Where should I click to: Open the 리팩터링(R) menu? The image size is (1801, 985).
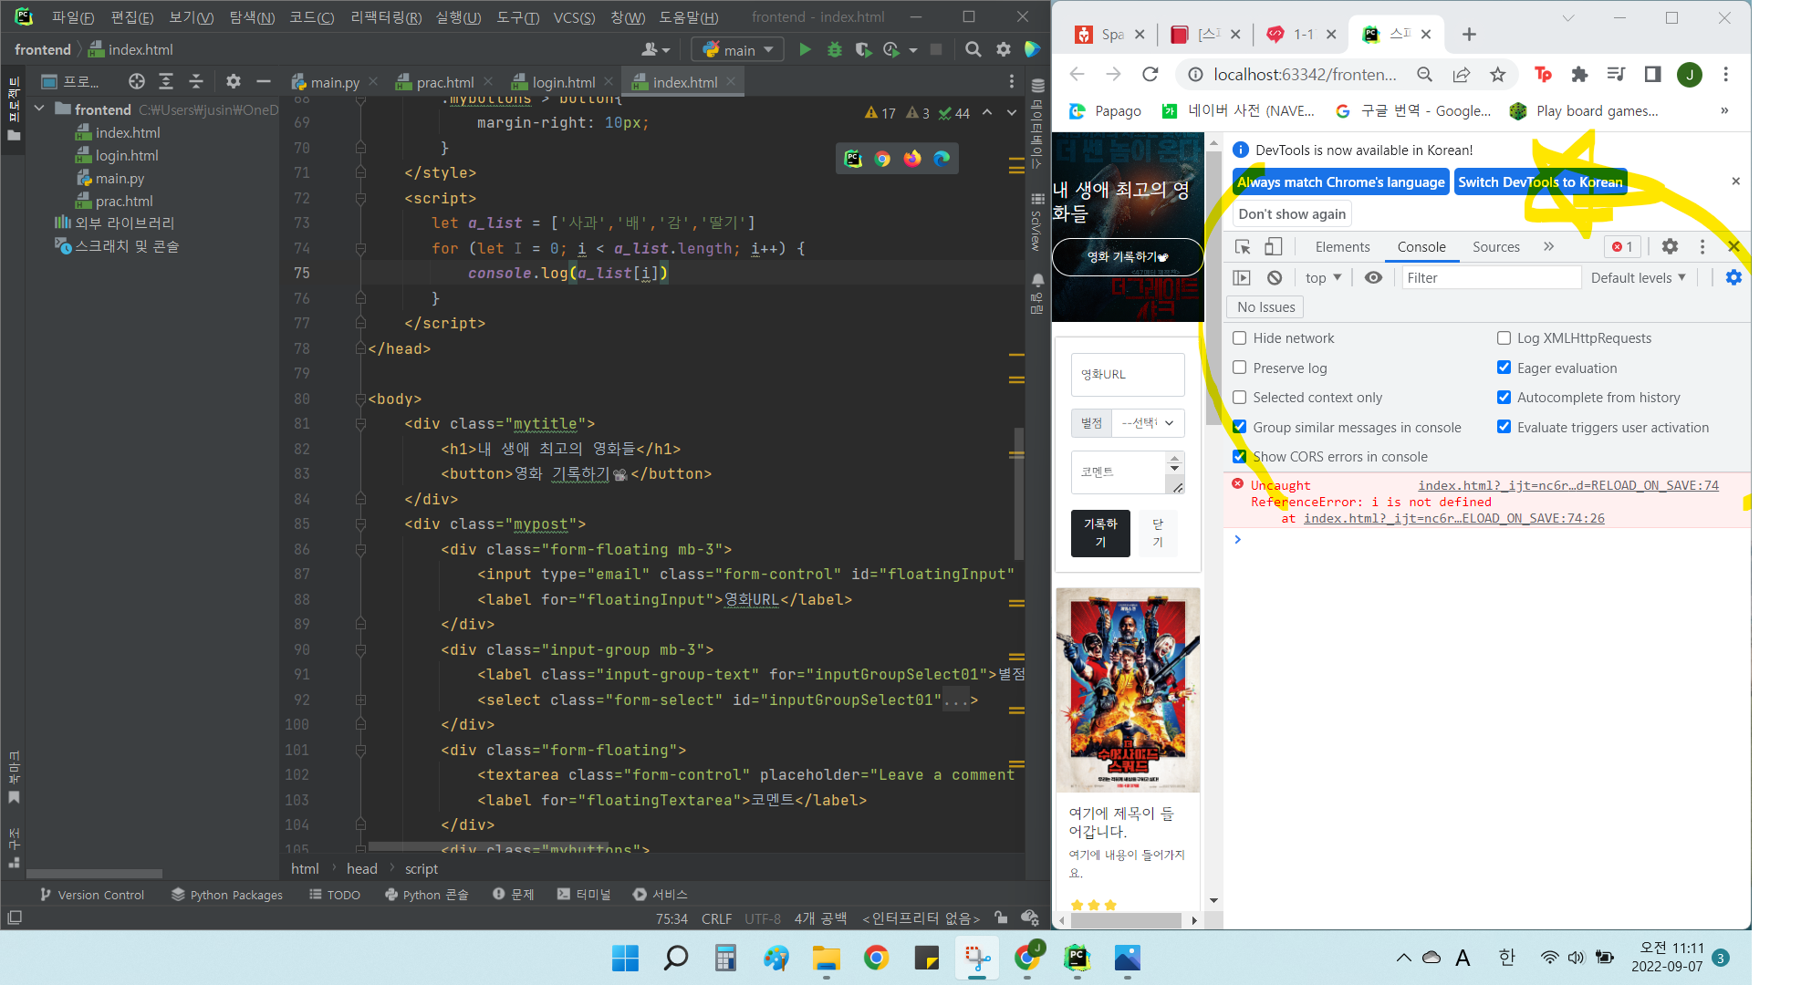click(x=386, y=17)
